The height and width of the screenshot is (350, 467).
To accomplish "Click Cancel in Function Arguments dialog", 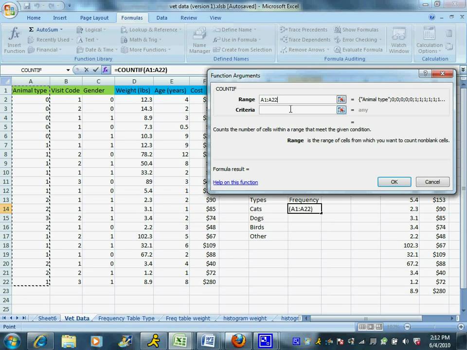I will coord(432,182).
